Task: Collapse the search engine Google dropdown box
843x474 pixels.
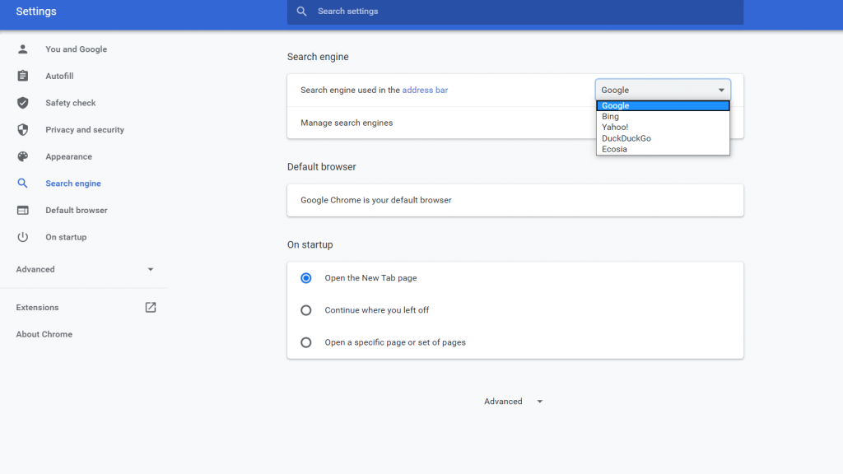Action: [663, 90]
